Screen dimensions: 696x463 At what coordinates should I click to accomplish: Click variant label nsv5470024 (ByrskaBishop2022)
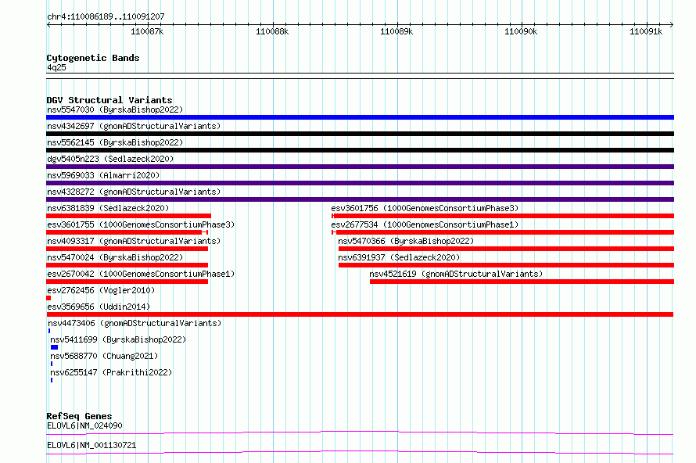[x=115, y=257]
